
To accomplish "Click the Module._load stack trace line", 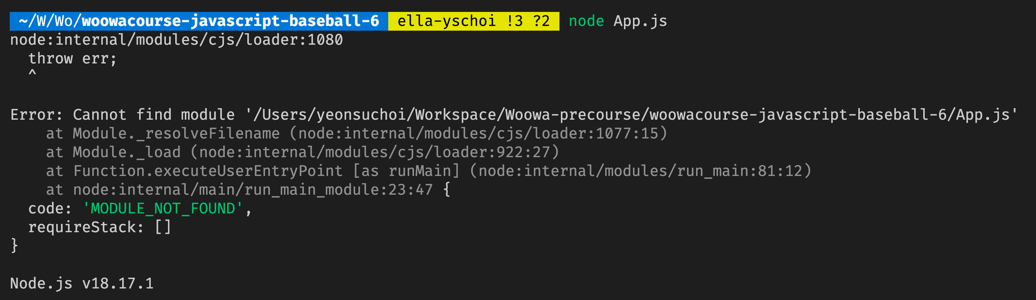I will [x=303, y=152].
